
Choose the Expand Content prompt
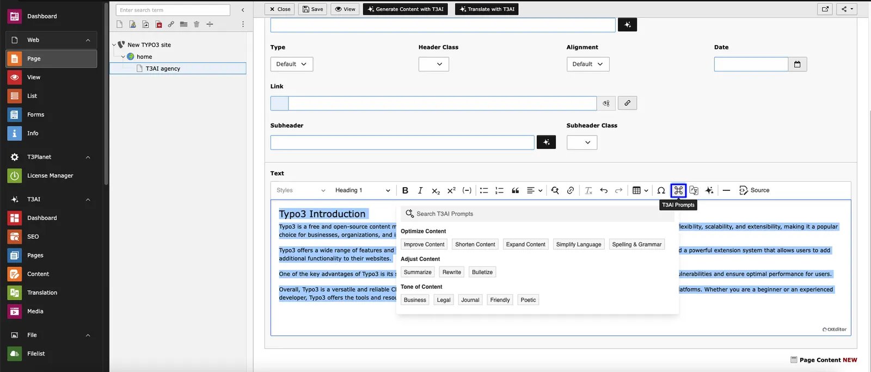pyautogui.click(x=526, y=244)
